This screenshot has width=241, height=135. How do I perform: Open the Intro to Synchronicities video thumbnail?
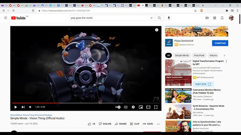tap(178, 126)
